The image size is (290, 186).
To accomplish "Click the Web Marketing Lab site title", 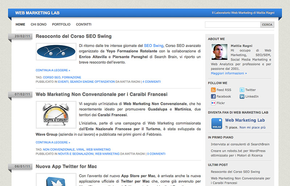I will point(37,13).
